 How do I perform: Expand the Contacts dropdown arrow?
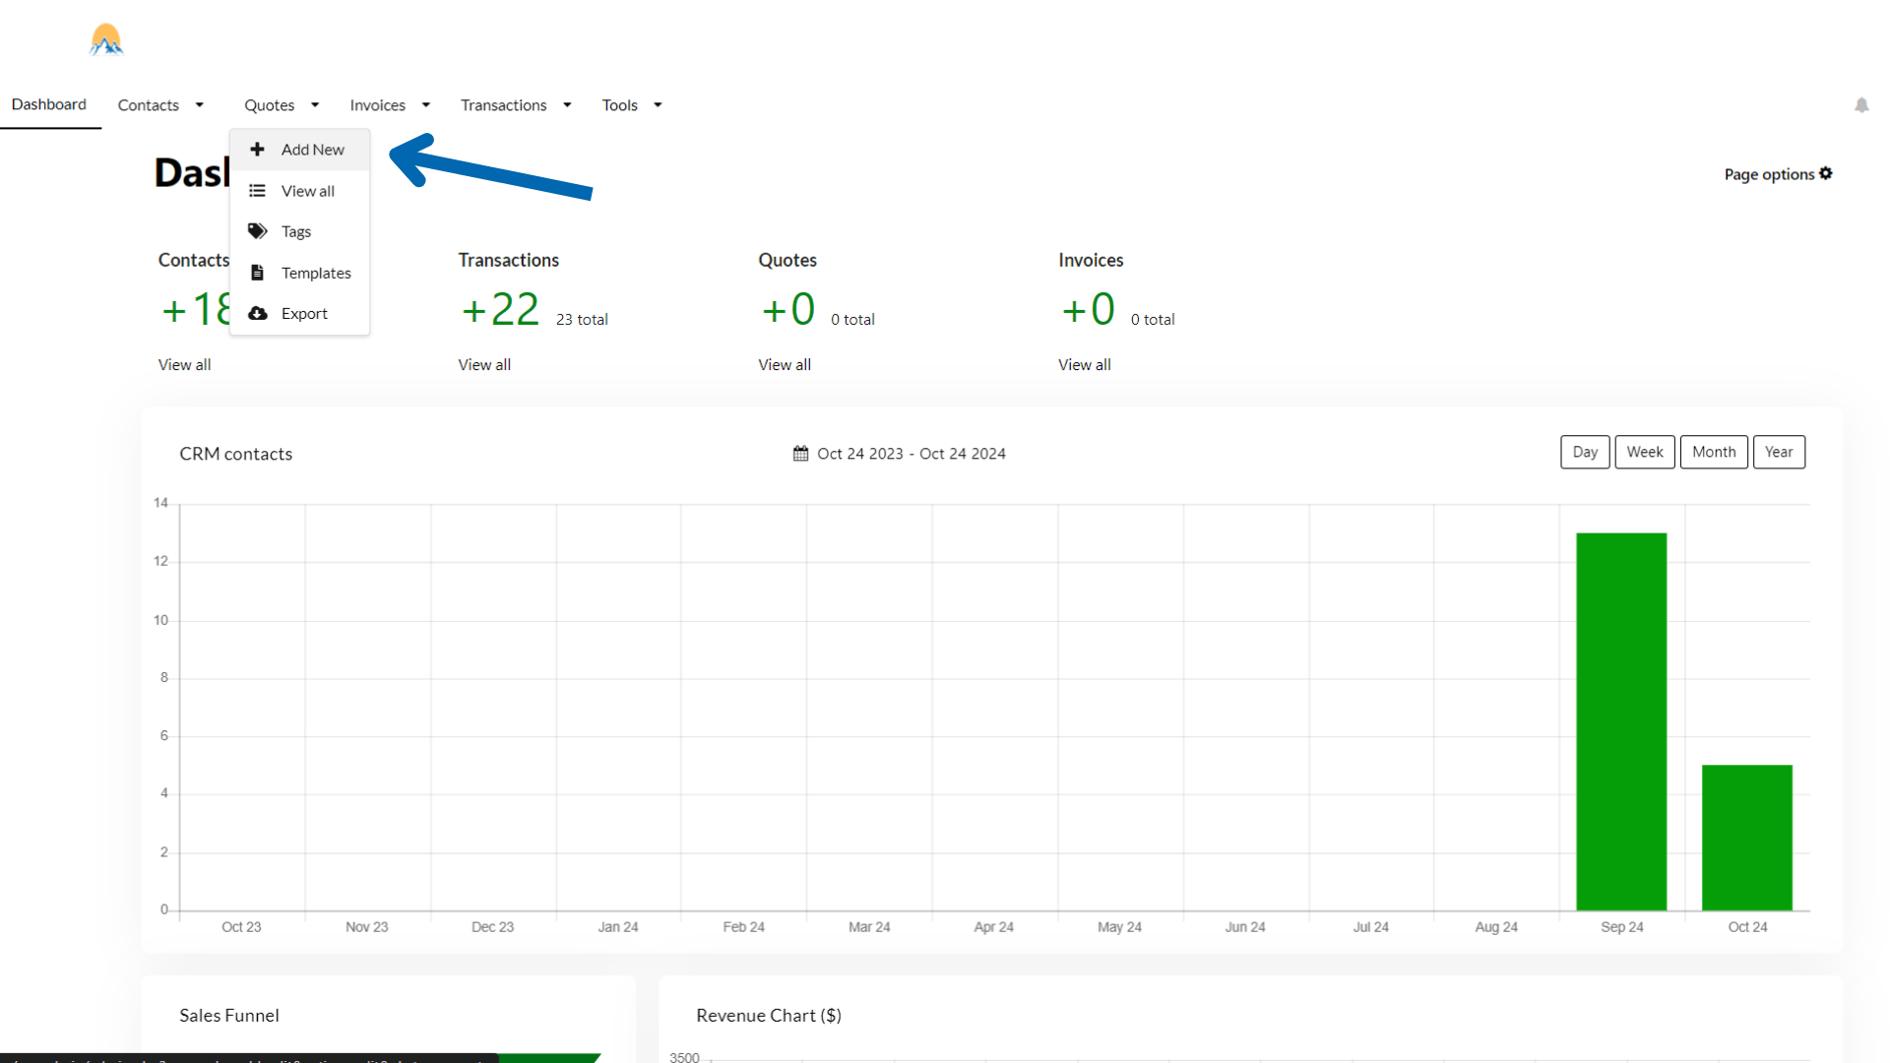[x=200, y=105]
